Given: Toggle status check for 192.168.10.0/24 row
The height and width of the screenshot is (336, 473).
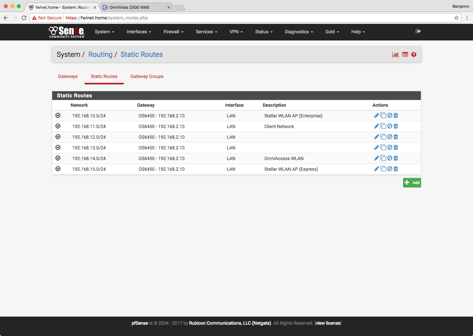Looking at the screenshot, I should pos(58,115).
